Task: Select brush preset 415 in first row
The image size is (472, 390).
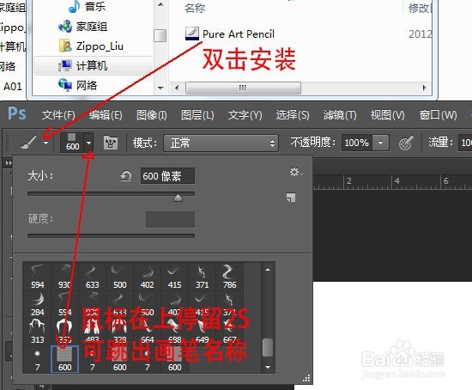Action: point(174,277)
